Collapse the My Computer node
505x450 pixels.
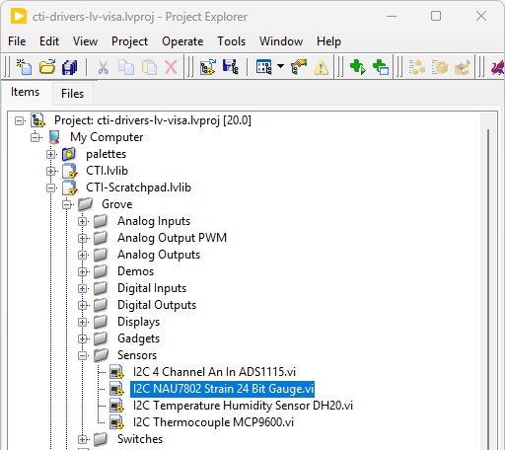(36, 137)
